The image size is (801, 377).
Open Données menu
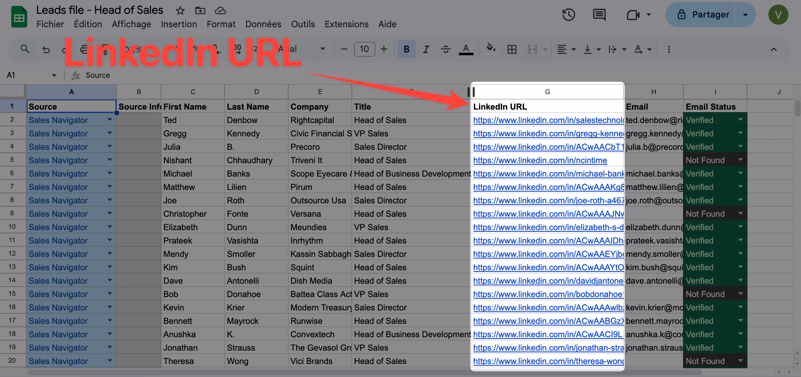pos(263,24)
